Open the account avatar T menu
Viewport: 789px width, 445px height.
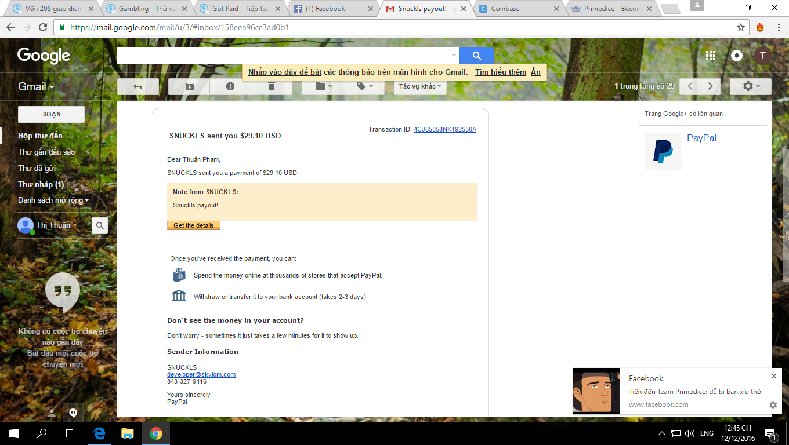coord(762,56)
